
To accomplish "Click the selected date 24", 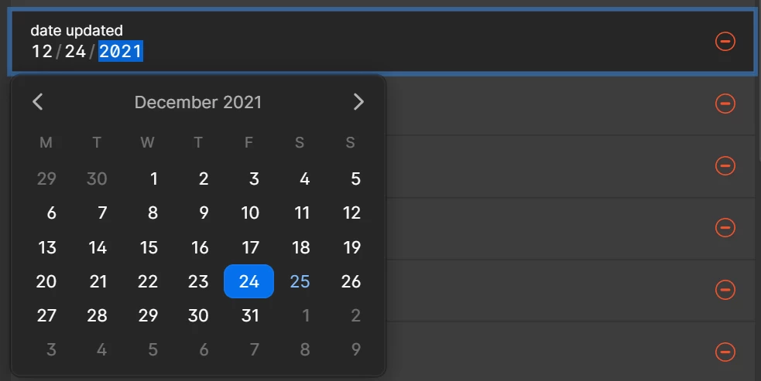I will 249,281.
